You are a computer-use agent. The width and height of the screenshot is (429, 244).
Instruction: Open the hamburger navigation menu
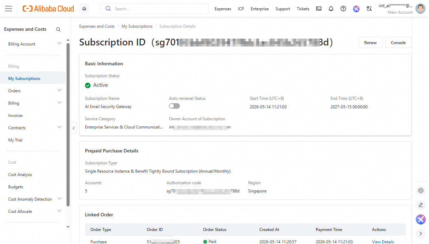[9, 9]
